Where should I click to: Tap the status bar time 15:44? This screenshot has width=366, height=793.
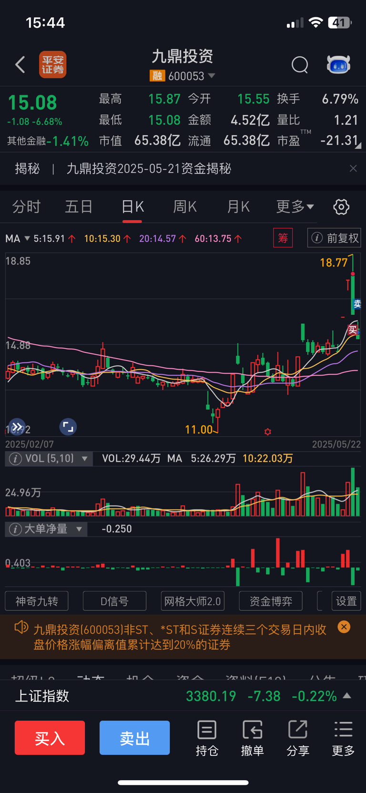click(45, 22)
